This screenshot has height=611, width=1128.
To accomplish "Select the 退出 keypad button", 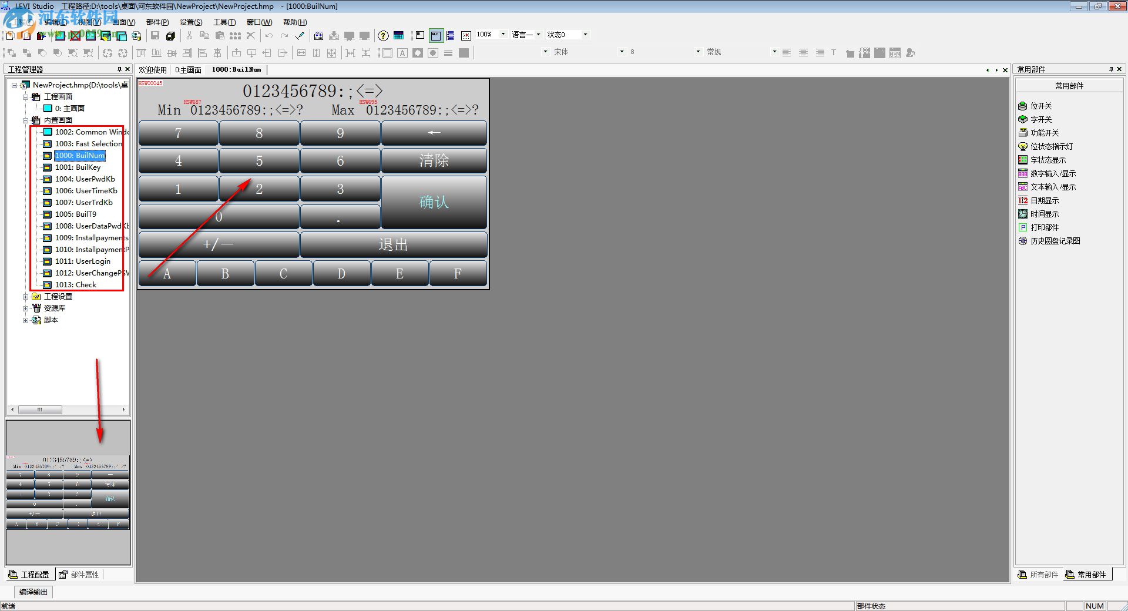I will pos(394,244).
